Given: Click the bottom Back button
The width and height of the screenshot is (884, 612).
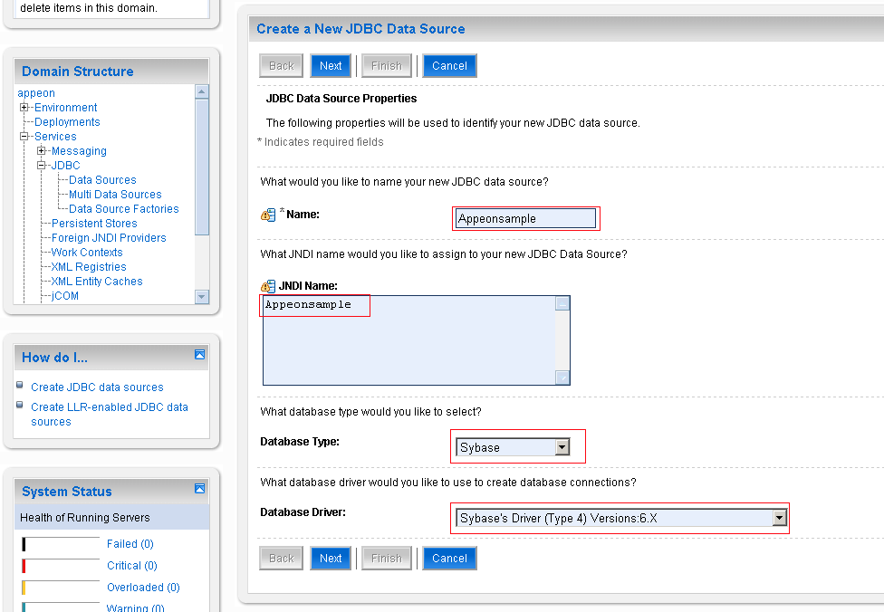Looking at the screenshot, I should [x=282, y=559].
